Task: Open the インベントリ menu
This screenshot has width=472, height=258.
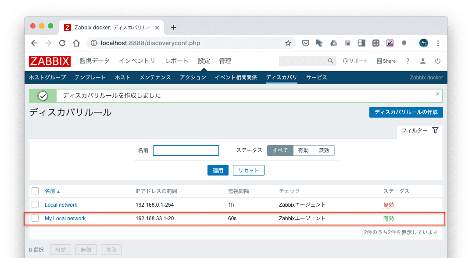Action: point(137,61)
